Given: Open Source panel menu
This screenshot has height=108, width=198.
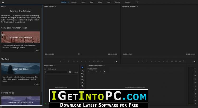Looking at the screenshot, I should coord(55,6).
